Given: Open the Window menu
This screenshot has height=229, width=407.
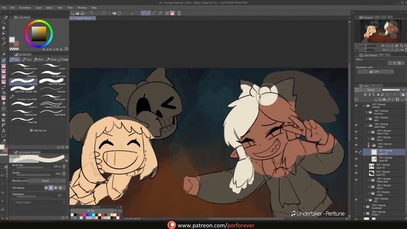Looking at the screenshot, I should 82,8.
